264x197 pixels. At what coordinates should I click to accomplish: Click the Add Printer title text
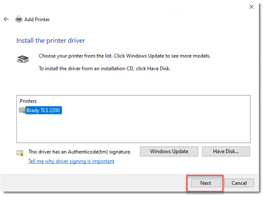(37, 19)
